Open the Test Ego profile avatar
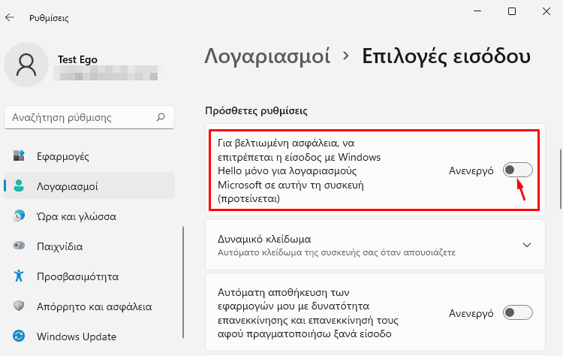Screen dimensions: 563x356 click(x=26, y=65)
